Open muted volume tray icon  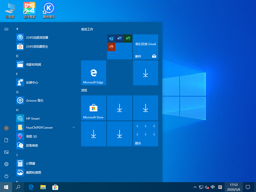pos(207,187)
